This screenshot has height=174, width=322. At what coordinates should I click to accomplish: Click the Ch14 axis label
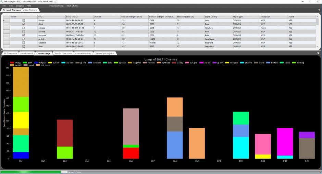[x=307, y=161]
